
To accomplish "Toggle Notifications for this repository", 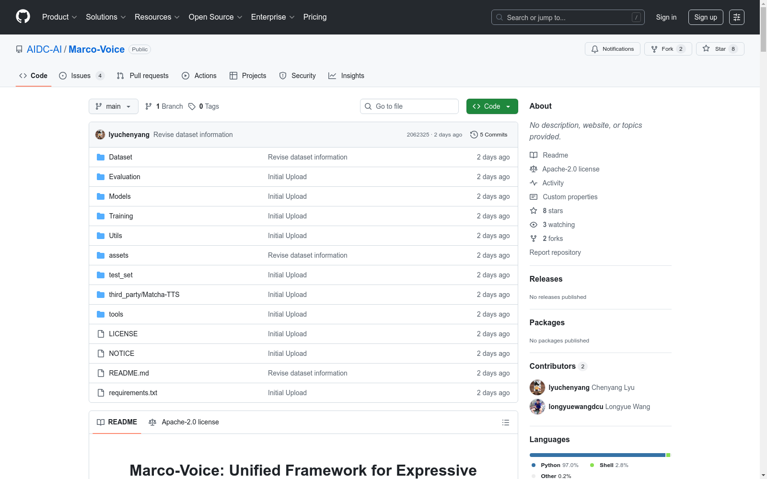I will pyautogui.click(x=612, y=49).
